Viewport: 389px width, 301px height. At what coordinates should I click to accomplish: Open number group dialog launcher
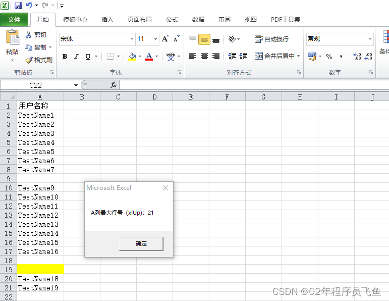(371, 72)
